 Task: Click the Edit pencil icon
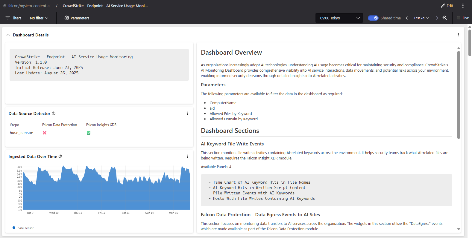(x=443, y=6)
